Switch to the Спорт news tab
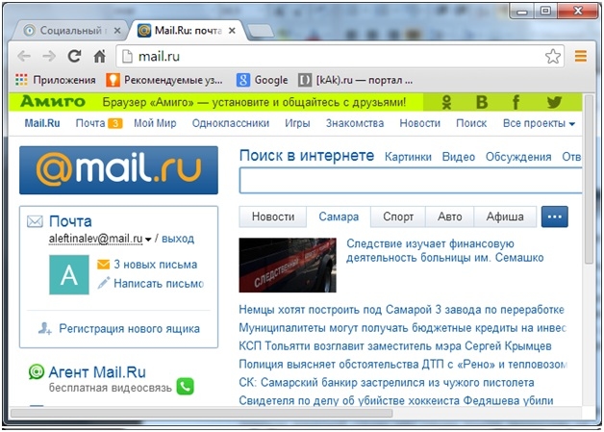This screenshot has height=432, width=604. [398, 216]
